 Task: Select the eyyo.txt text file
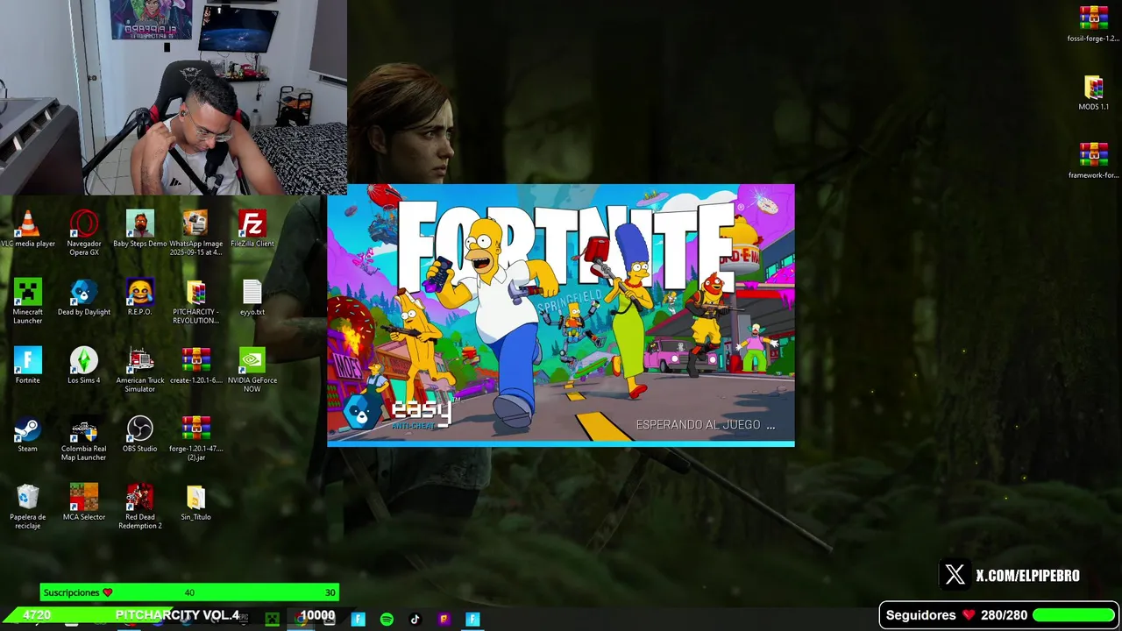(x=252, y=298)
